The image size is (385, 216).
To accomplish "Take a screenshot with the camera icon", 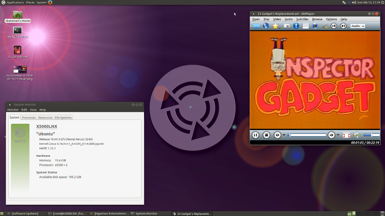I will pyautogui.click(x=287, y=26).
